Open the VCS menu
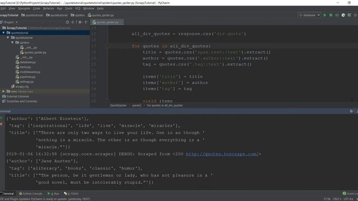358x201 pixels. 78,8
